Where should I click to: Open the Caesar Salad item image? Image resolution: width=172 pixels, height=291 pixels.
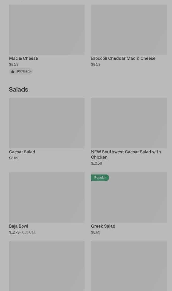click(47, 123)
